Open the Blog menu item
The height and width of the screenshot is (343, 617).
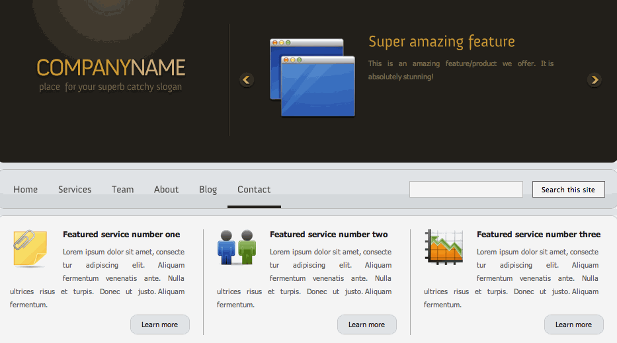pos(208,190)
